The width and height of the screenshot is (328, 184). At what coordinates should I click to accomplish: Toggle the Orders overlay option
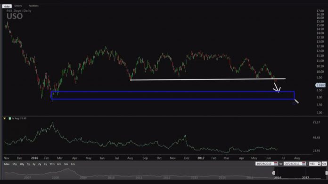[x=18, y=6]
